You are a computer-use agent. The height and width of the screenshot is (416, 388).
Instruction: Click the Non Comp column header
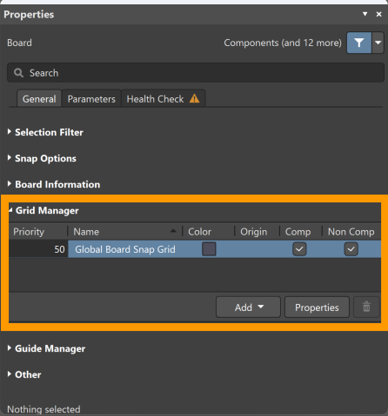point(351,232)
